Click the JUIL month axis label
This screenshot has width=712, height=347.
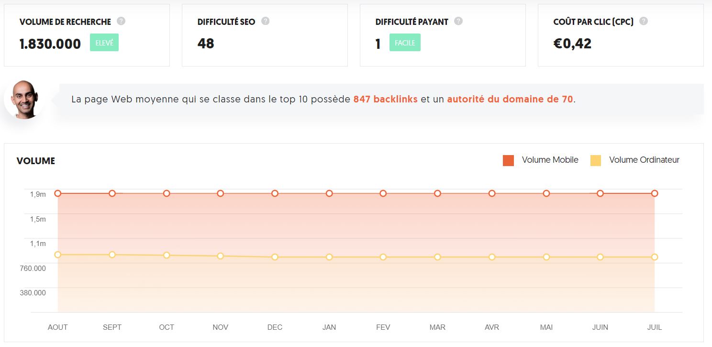click(x=655, y=327)
